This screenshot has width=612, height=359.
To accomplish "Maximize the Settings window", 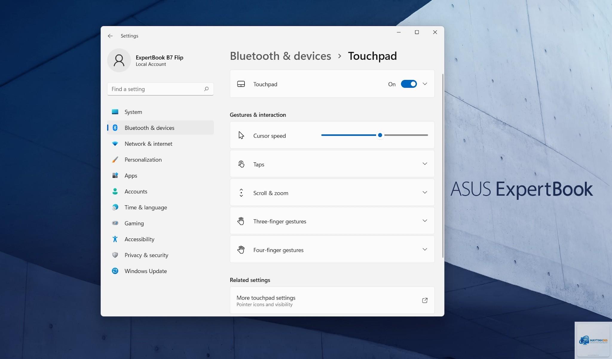I will click(417, 32).
